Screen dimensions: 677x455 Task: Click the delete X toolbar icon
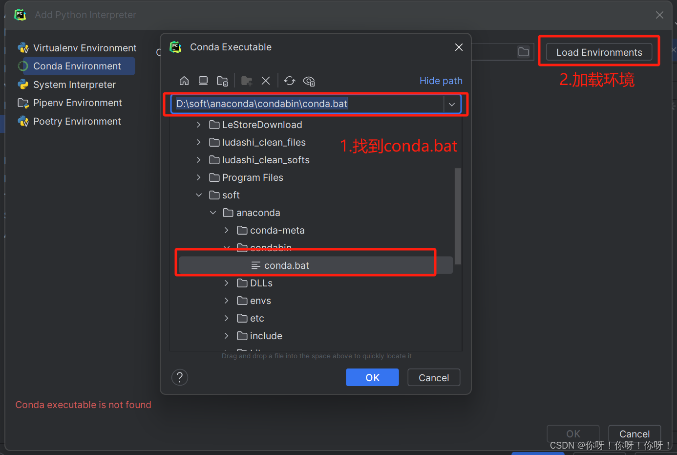[266, 81]
